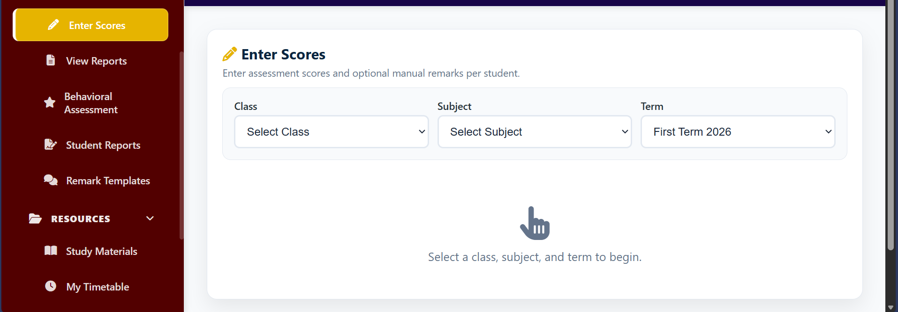Go to Remark Templates in sidebar

[x=108, y=181]
